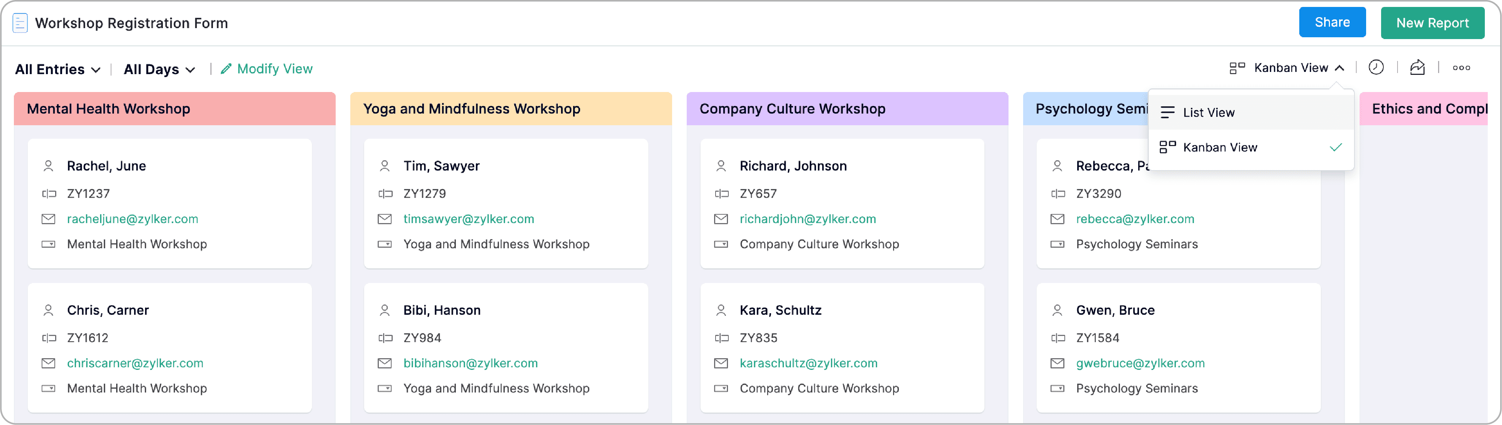The width and height of the screenshot is (1502, 425).
Task: Open Richard, Johnson entry card
Action: pyautogui.click(x=843, y=203)
